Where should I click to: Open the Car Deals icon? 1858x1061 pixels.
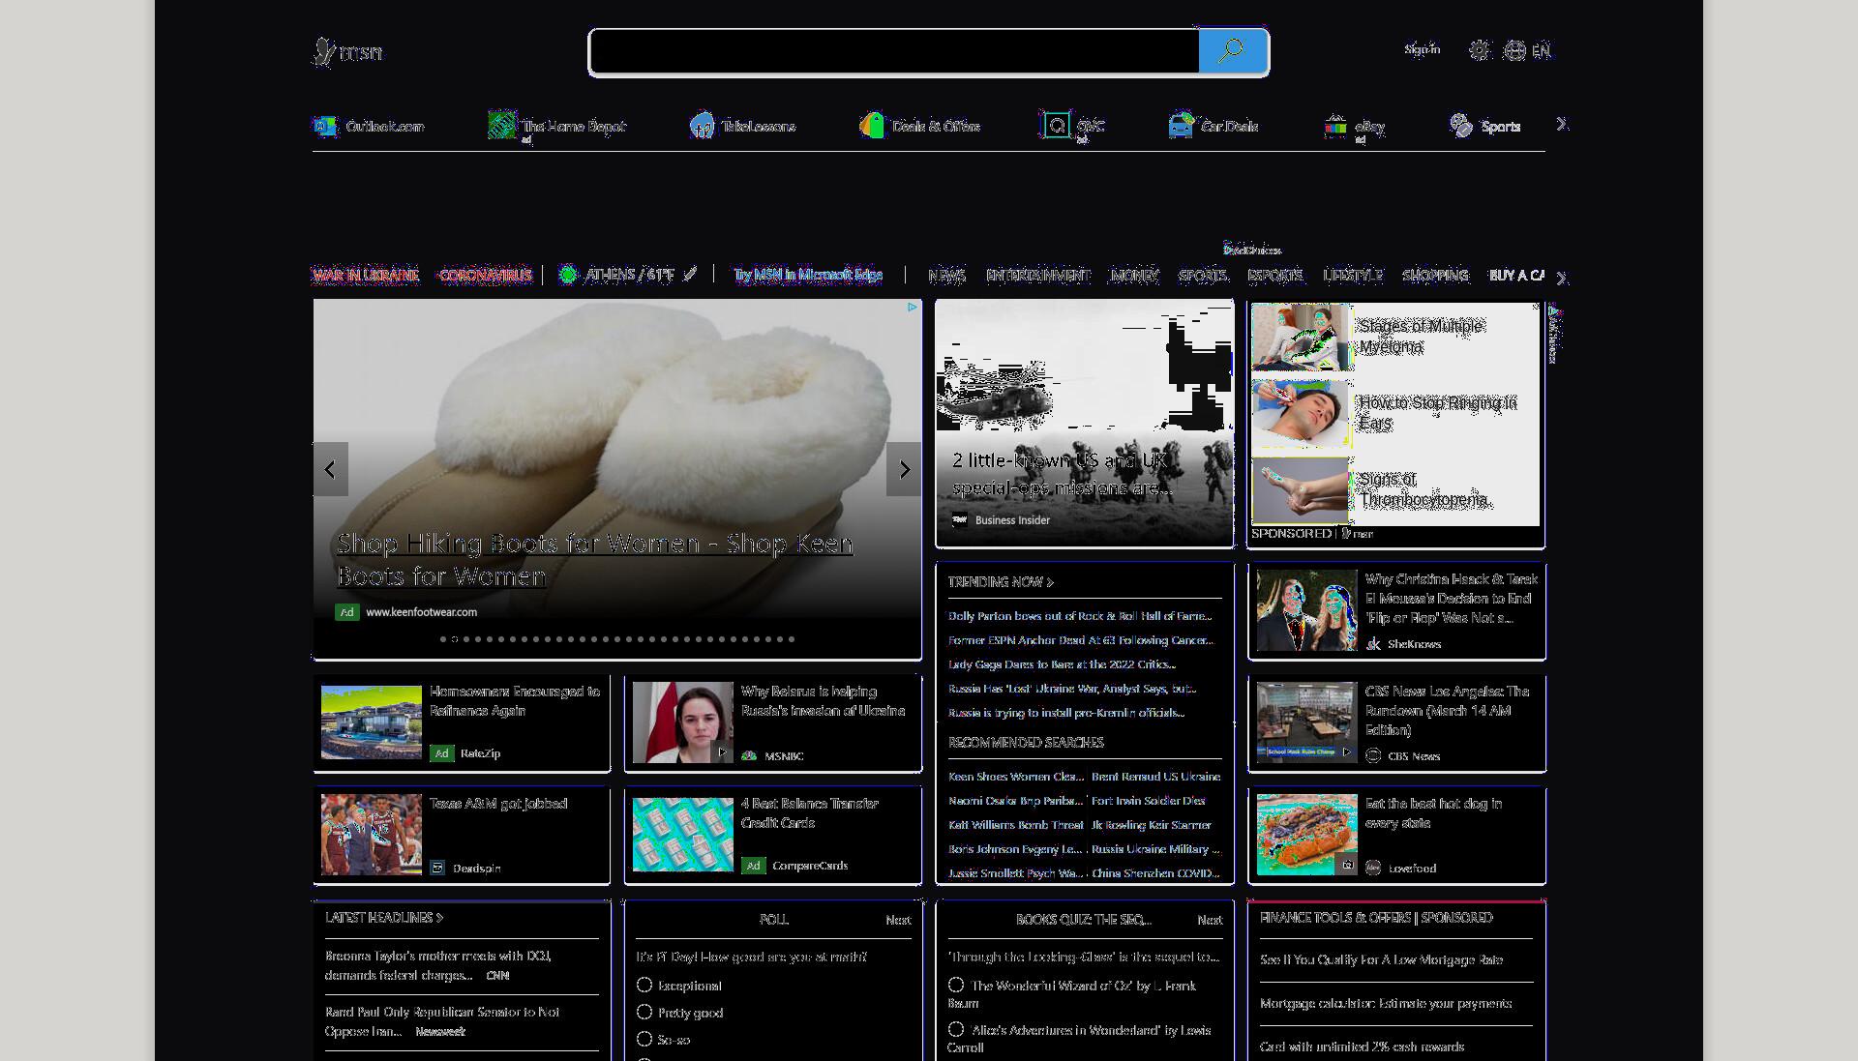(1181, 126)
